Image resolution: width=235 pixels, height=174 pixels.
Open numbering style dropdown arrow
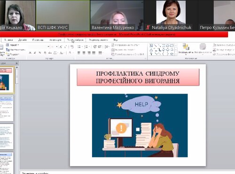coord(89,47)
